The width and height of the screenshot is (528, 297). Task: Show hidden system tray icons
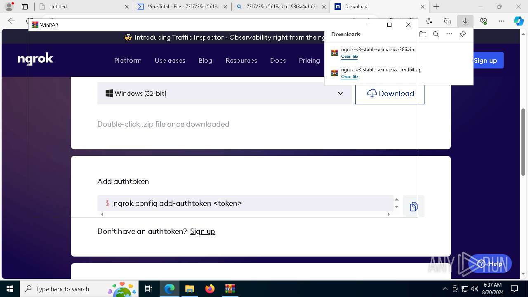point(445,289)
